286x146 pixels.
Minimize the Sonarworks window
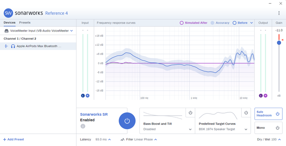click(x=270, y=4)
